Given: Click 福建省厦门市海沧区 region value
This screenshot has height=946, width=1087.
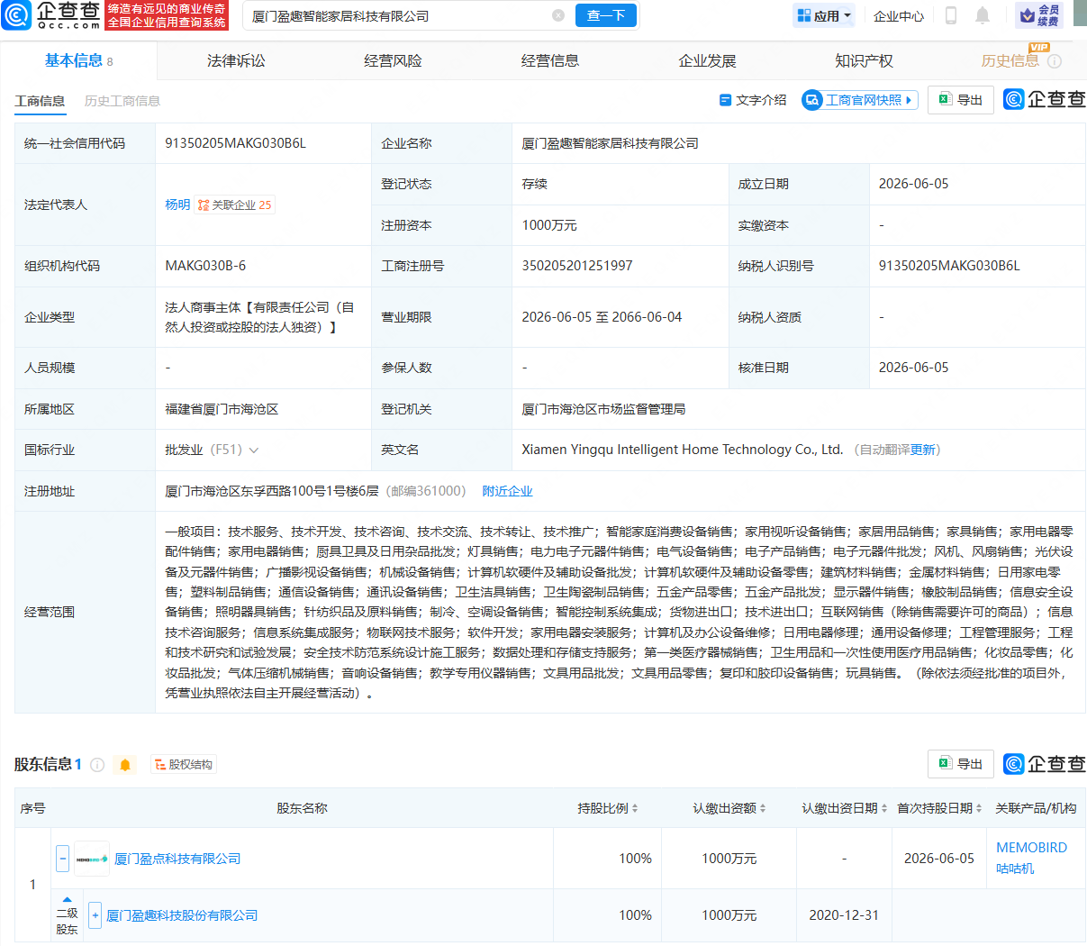Looking at the screenshot, I should pyautogui.click(x=222, y=409).
